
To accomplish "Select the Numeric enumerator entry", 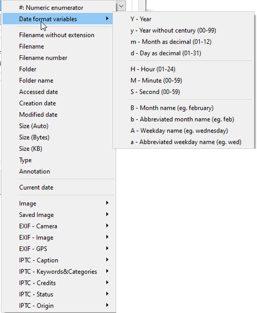I will 59,8.
